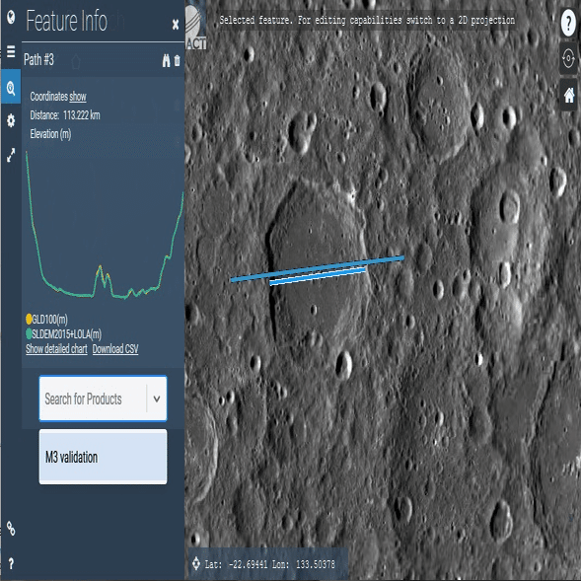The width and height of the screenshot is (581, 581).
Task: Click the Selected feature notice text
Action: pyautogui.click(x=367, y=20)
